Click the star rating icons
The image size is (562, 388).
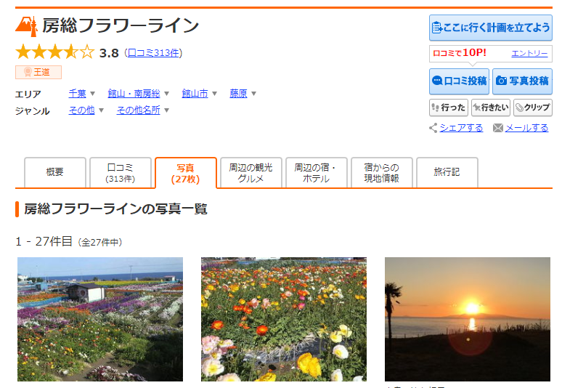[55, 52]
